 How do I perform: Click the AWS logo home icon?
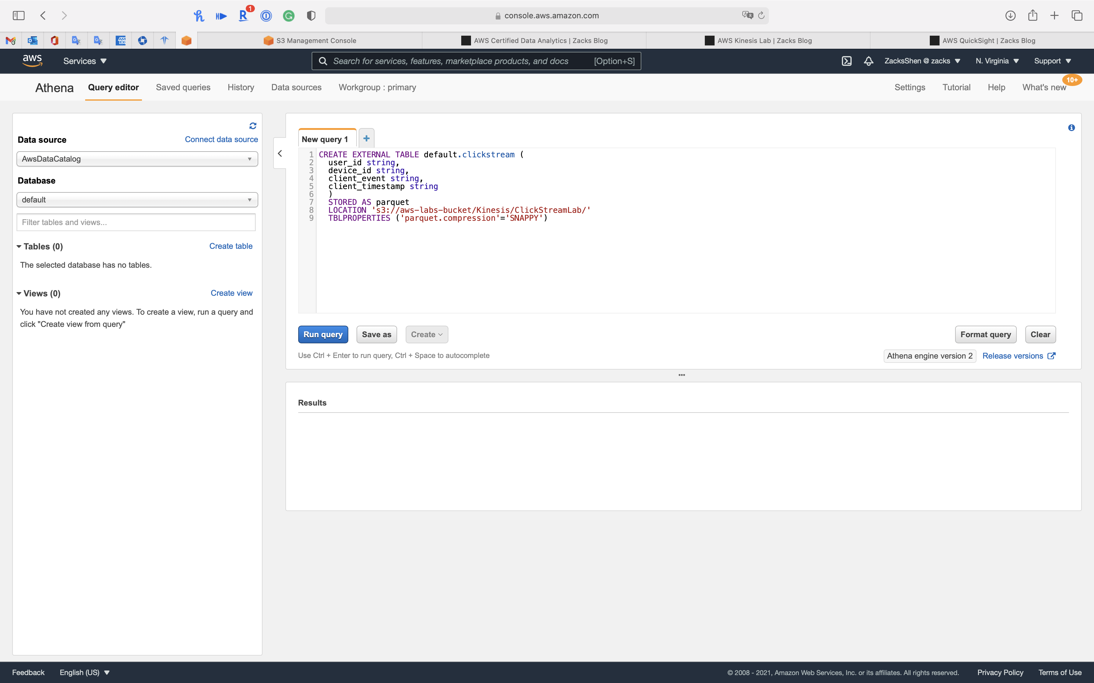point(33,61)
